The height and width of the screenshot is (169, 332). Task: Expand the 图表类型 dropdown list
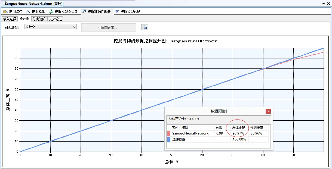click(74, 27)
